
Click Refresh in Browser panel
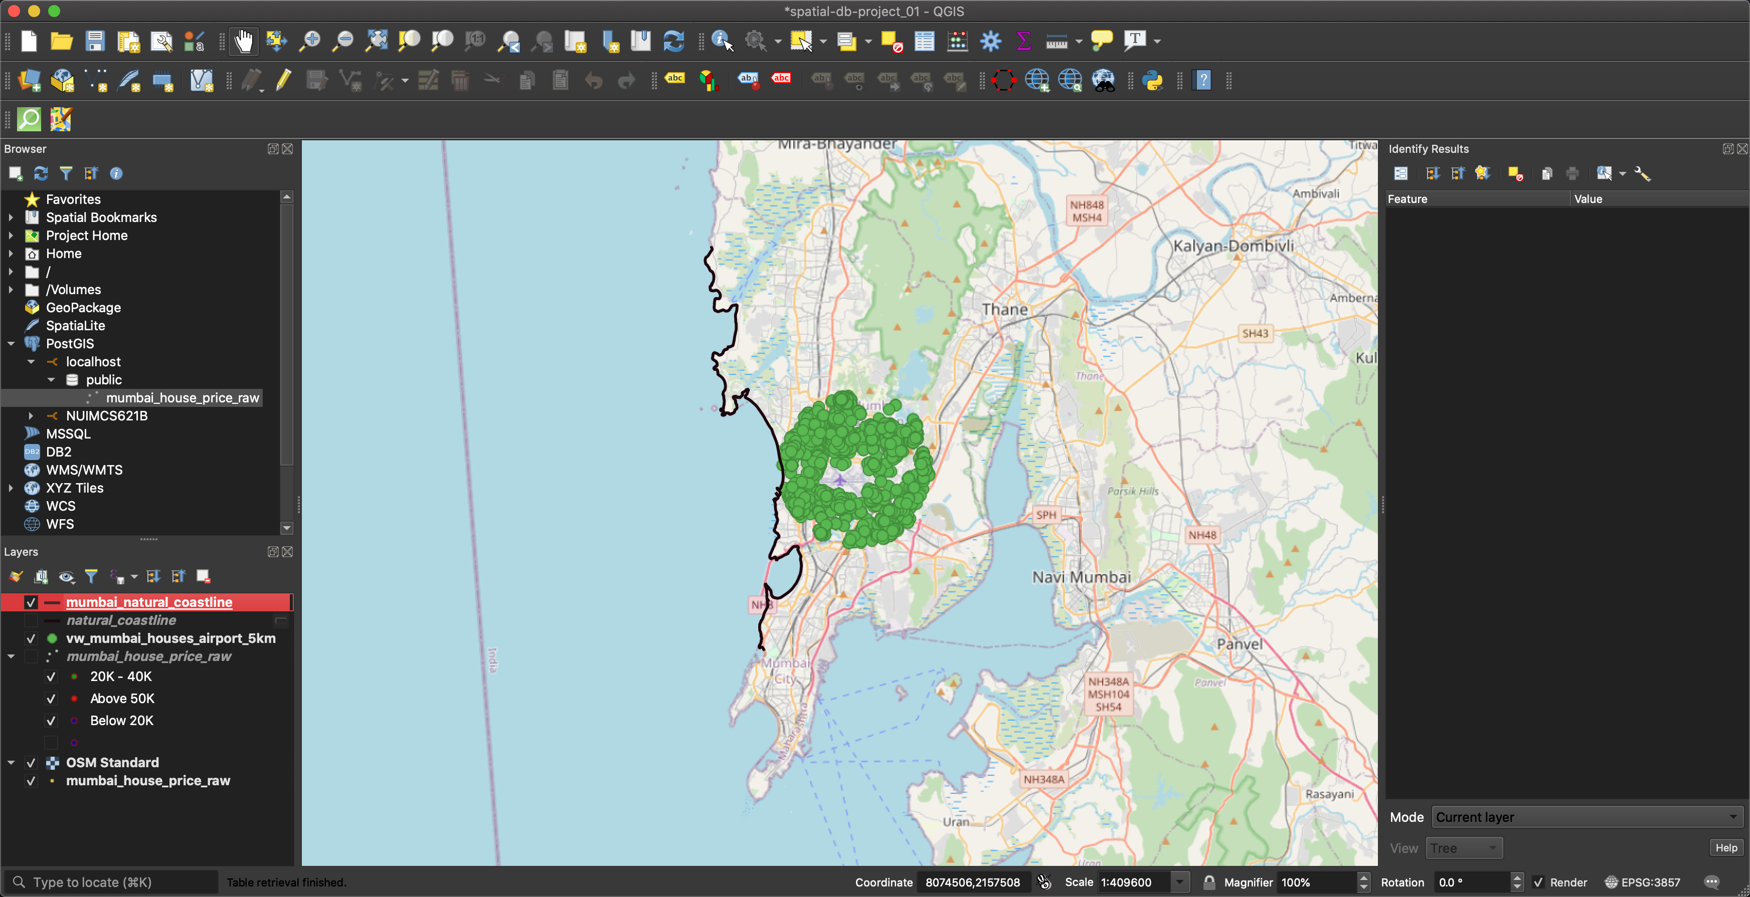(41, 174)
